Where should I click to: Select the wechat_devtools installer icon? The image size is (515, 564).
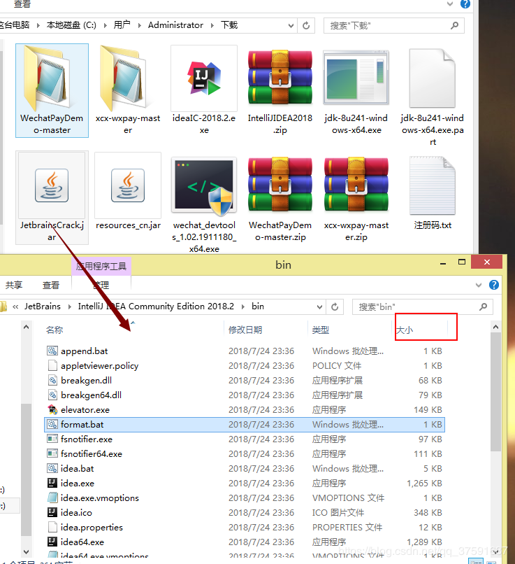point(204,185)
